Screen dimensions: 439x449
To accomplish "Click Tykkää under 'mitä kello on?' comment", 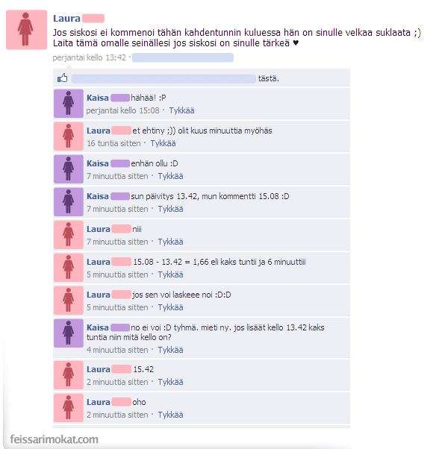I will [170, 350].
